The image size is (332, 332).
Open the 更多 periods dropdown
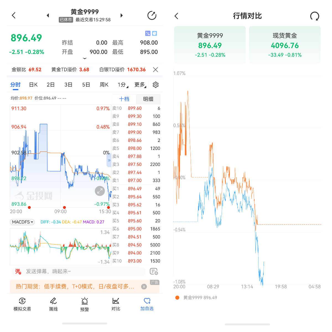[140, 85]
